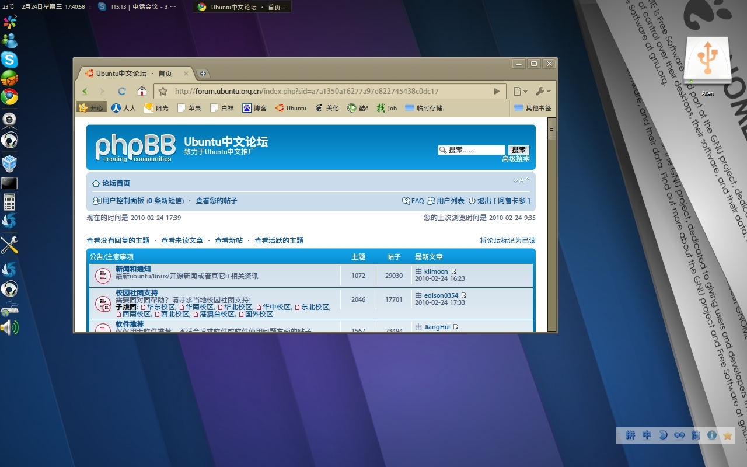Screen dimensions: 747x467
Task: Toggle the 中 Chinese/English input mode
Action: pos(647,435)
